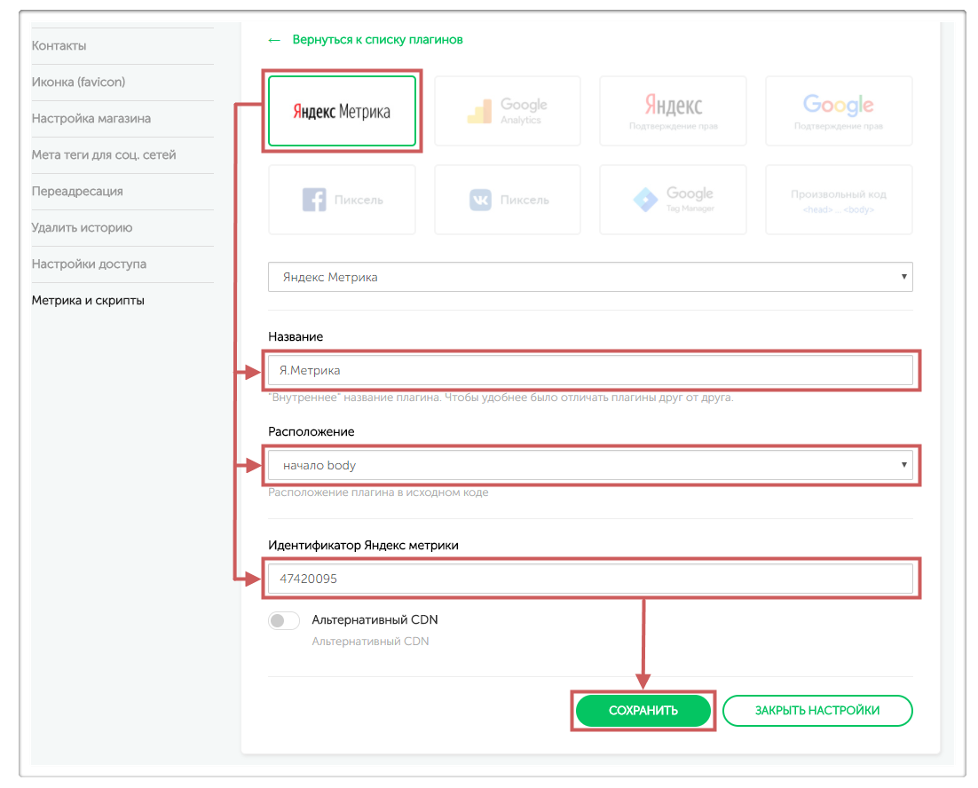The image size is (978, 788).
Task: Expand the Расположение dropdown set to начало body
Action: pyautogui.click(x=590, y=465)
